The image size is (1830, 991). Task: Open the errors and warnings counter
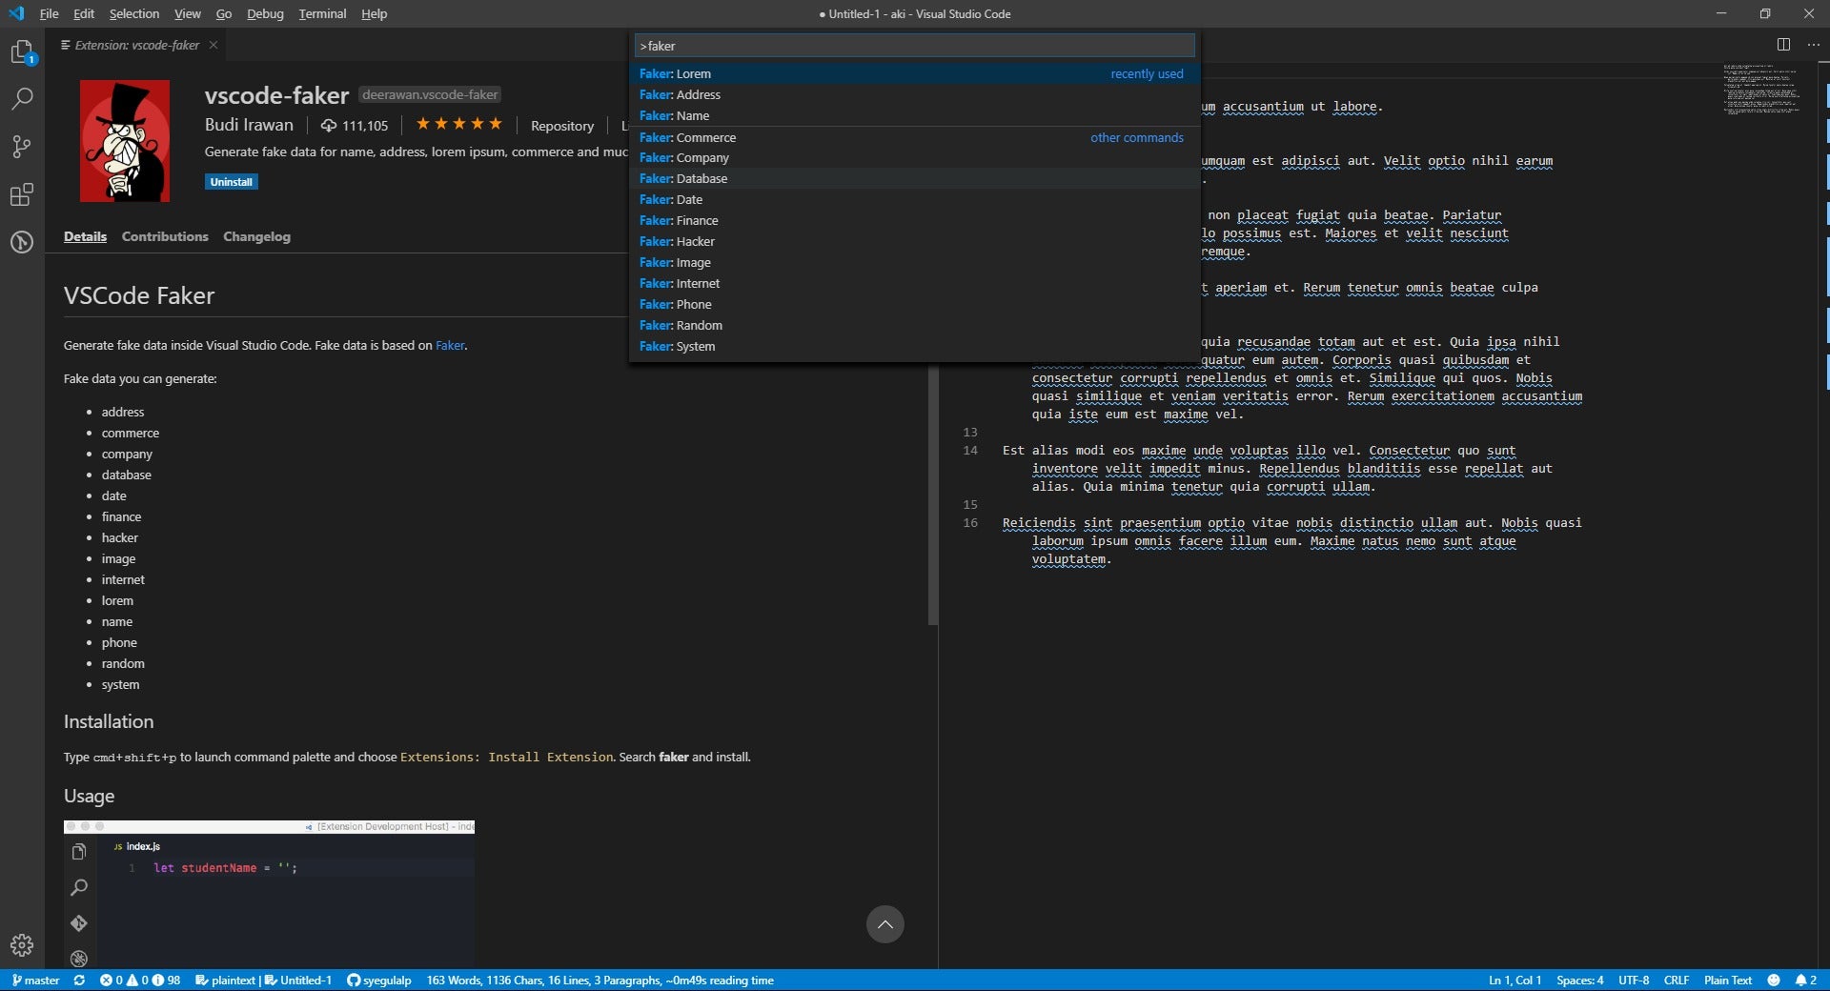tap(140, 980)
